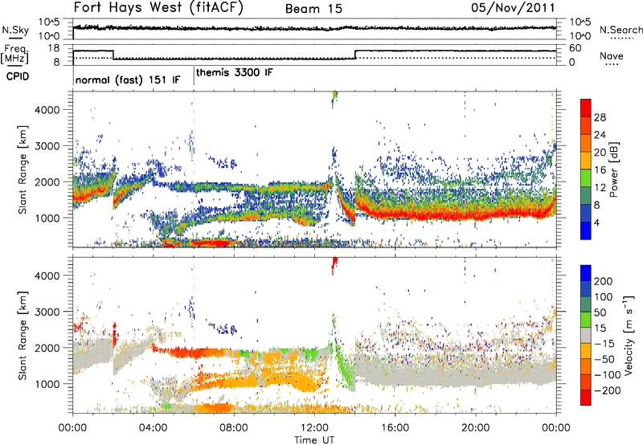Click the '1000' tick of the velocity panel
Viewport: 643px width, 445px height.
click(47, 384)
